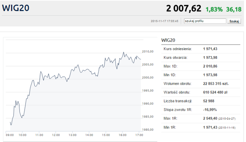Image resolution: width=246 pixels, height=142 pixels.
Task: Click the 16:00 label on chart axis
Action: 123,135
